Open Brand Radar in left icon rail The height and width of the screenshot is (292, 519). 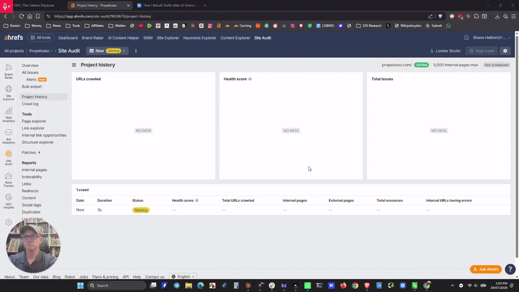point(9,71)
